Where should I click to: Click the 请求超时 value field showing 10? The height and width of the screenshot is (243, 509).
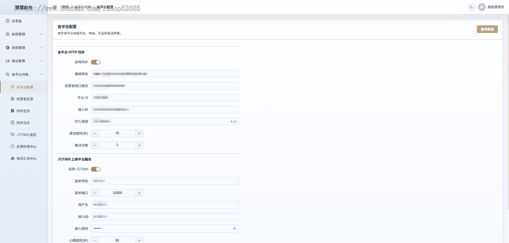coord(117,133)
